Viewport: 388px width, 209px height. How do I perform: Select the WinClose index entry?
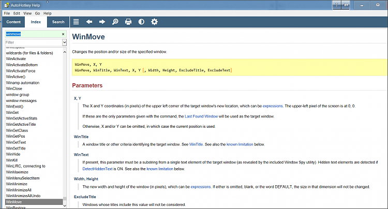(14, 89)
